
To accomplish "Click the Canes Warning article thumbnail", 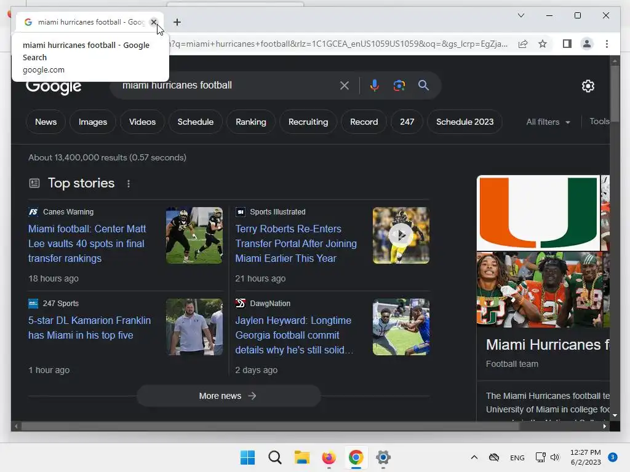I will [194, 235].
